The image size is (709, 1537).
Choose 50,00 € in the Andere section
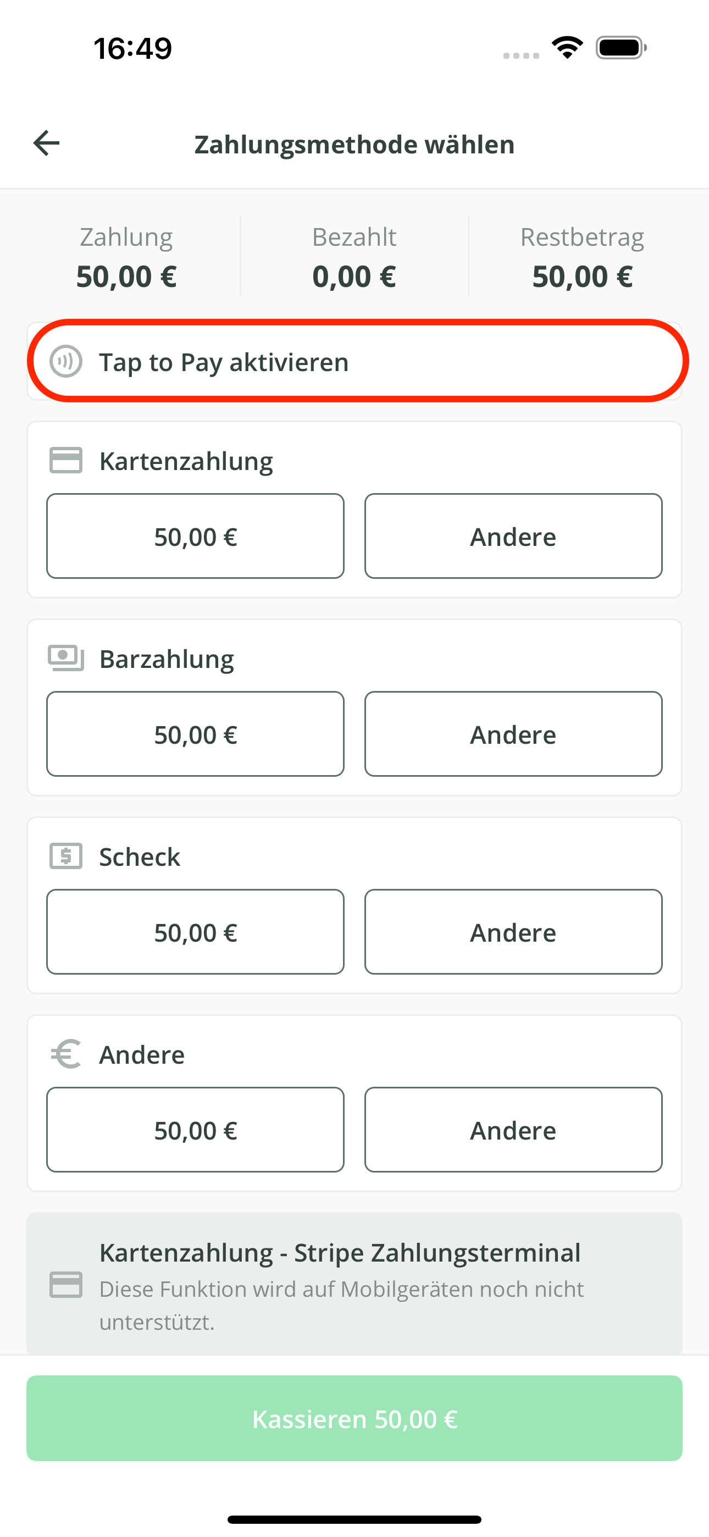195,1130
